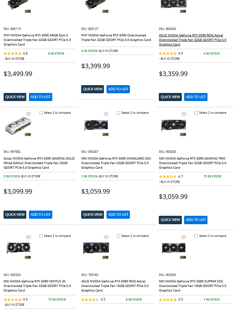Quick View the MSI GAMING TRIO card
238x311 pixels.
[170, 220]
